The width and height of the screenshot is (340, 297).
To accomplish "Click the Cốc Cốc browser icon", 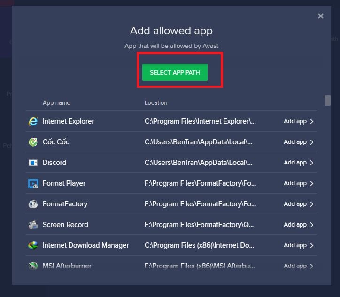I will pos(33,142).
